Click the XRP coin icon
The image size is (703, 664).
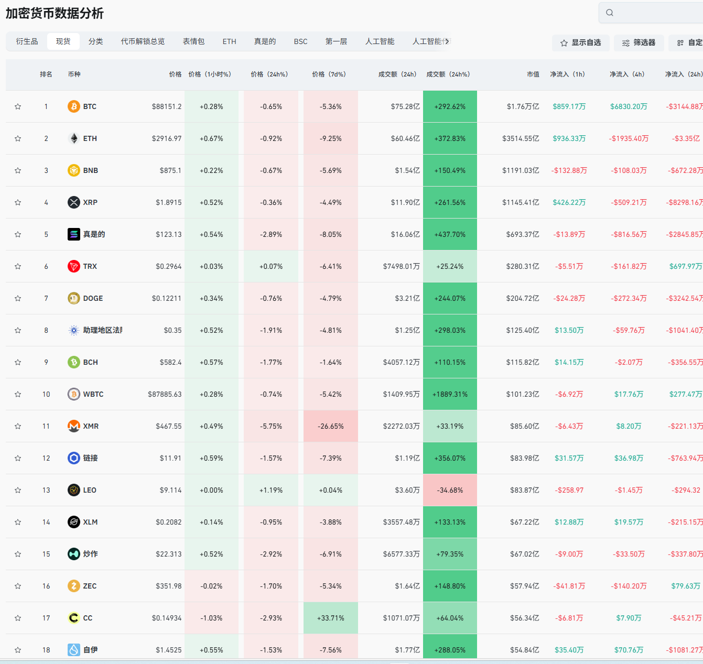[x=74, y=202]
